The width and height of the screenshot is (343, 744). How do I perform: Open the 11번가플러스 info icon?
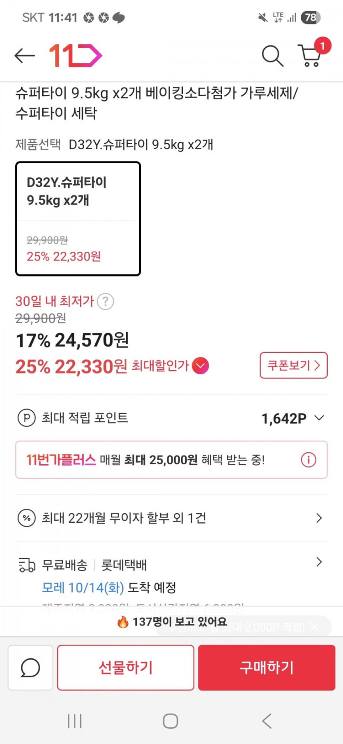pos(308,459)
